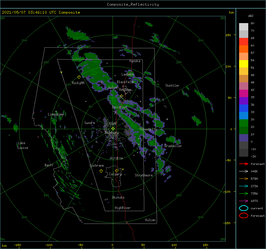
Task: Click the red forecast ellipse icon
Action: tap(244, 216)
